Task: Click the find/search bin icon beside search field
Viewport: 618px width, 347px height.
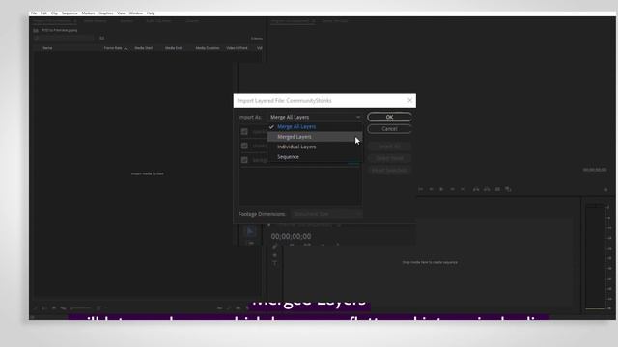Action: click(102, 39)
